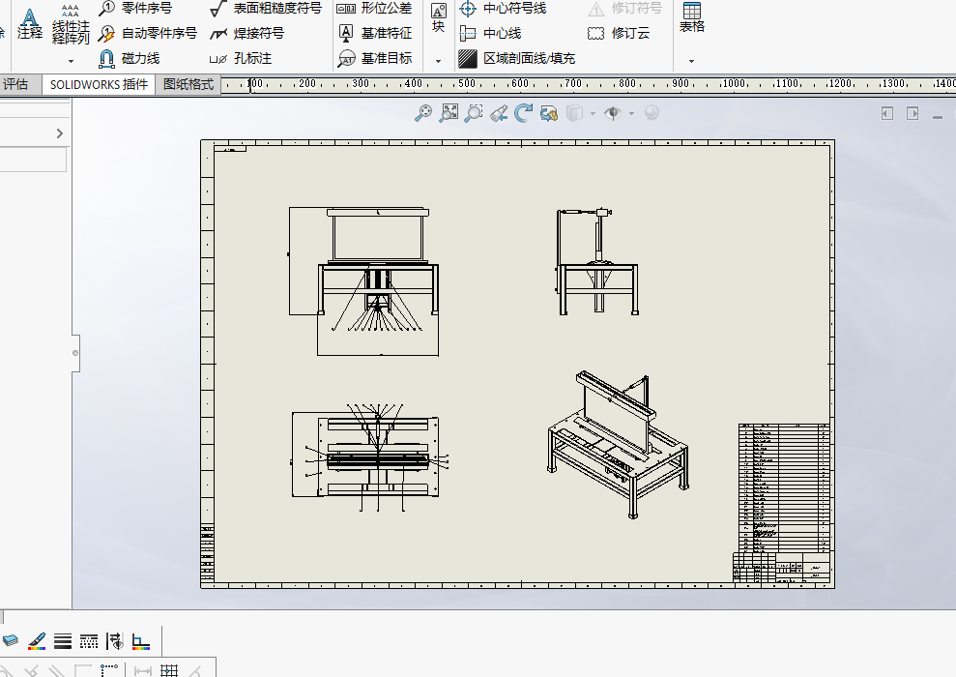Open the Line Color brush icon
The width and height of the screenshot is (956, 677).
tap(37, 640)
